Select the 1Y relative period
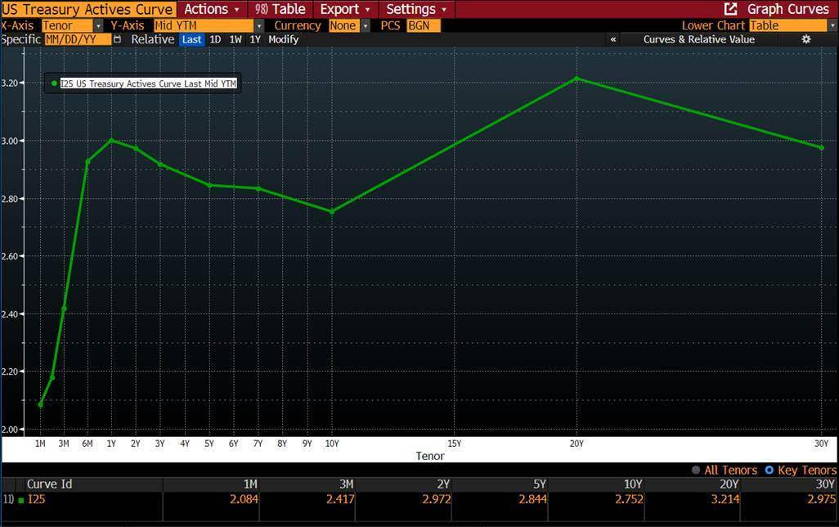The height and width of the screenshot is (527, 839). click(255, 39)
